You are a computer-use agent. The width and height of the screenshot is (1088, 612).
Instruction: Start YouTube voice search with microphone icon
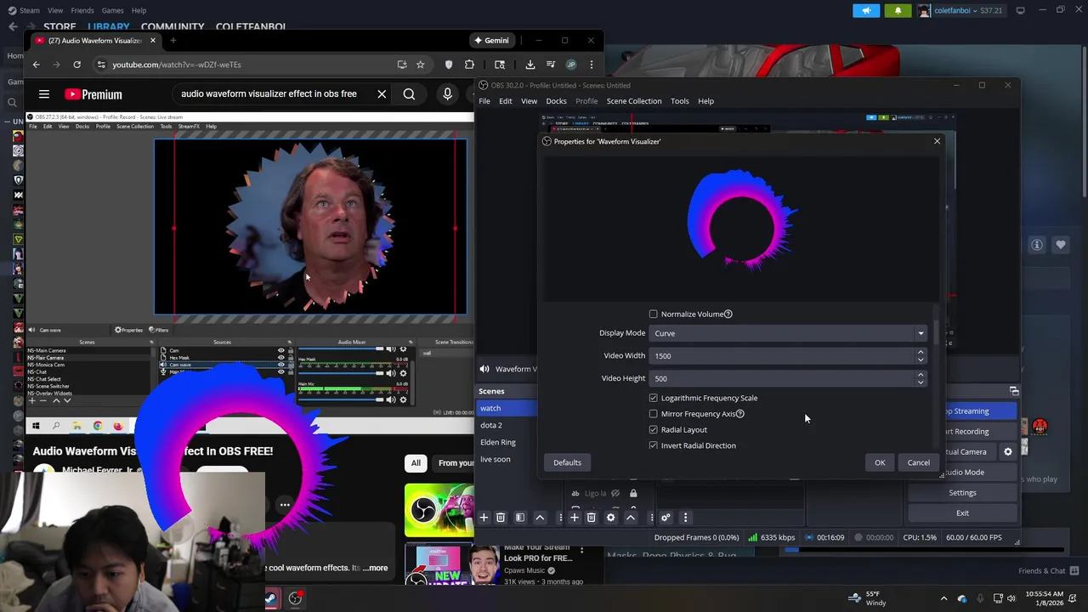click(x=447, y=94)
